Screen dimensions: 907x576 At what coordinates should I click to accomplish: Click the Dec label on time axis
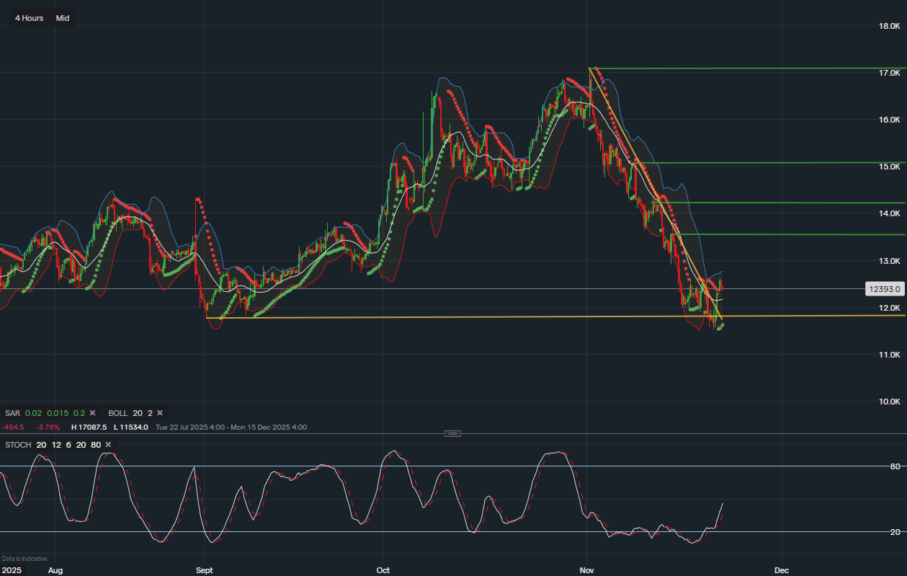[x=781, y=570]
